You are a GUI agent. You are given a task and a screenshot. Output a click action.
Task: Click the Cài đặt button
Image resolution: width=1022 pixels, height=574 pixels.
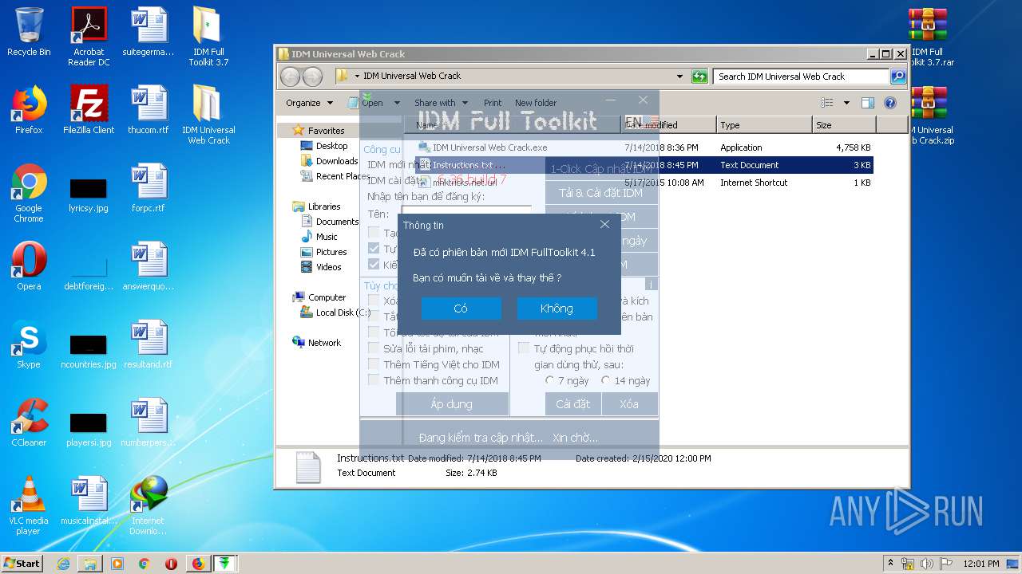[572, 404]
